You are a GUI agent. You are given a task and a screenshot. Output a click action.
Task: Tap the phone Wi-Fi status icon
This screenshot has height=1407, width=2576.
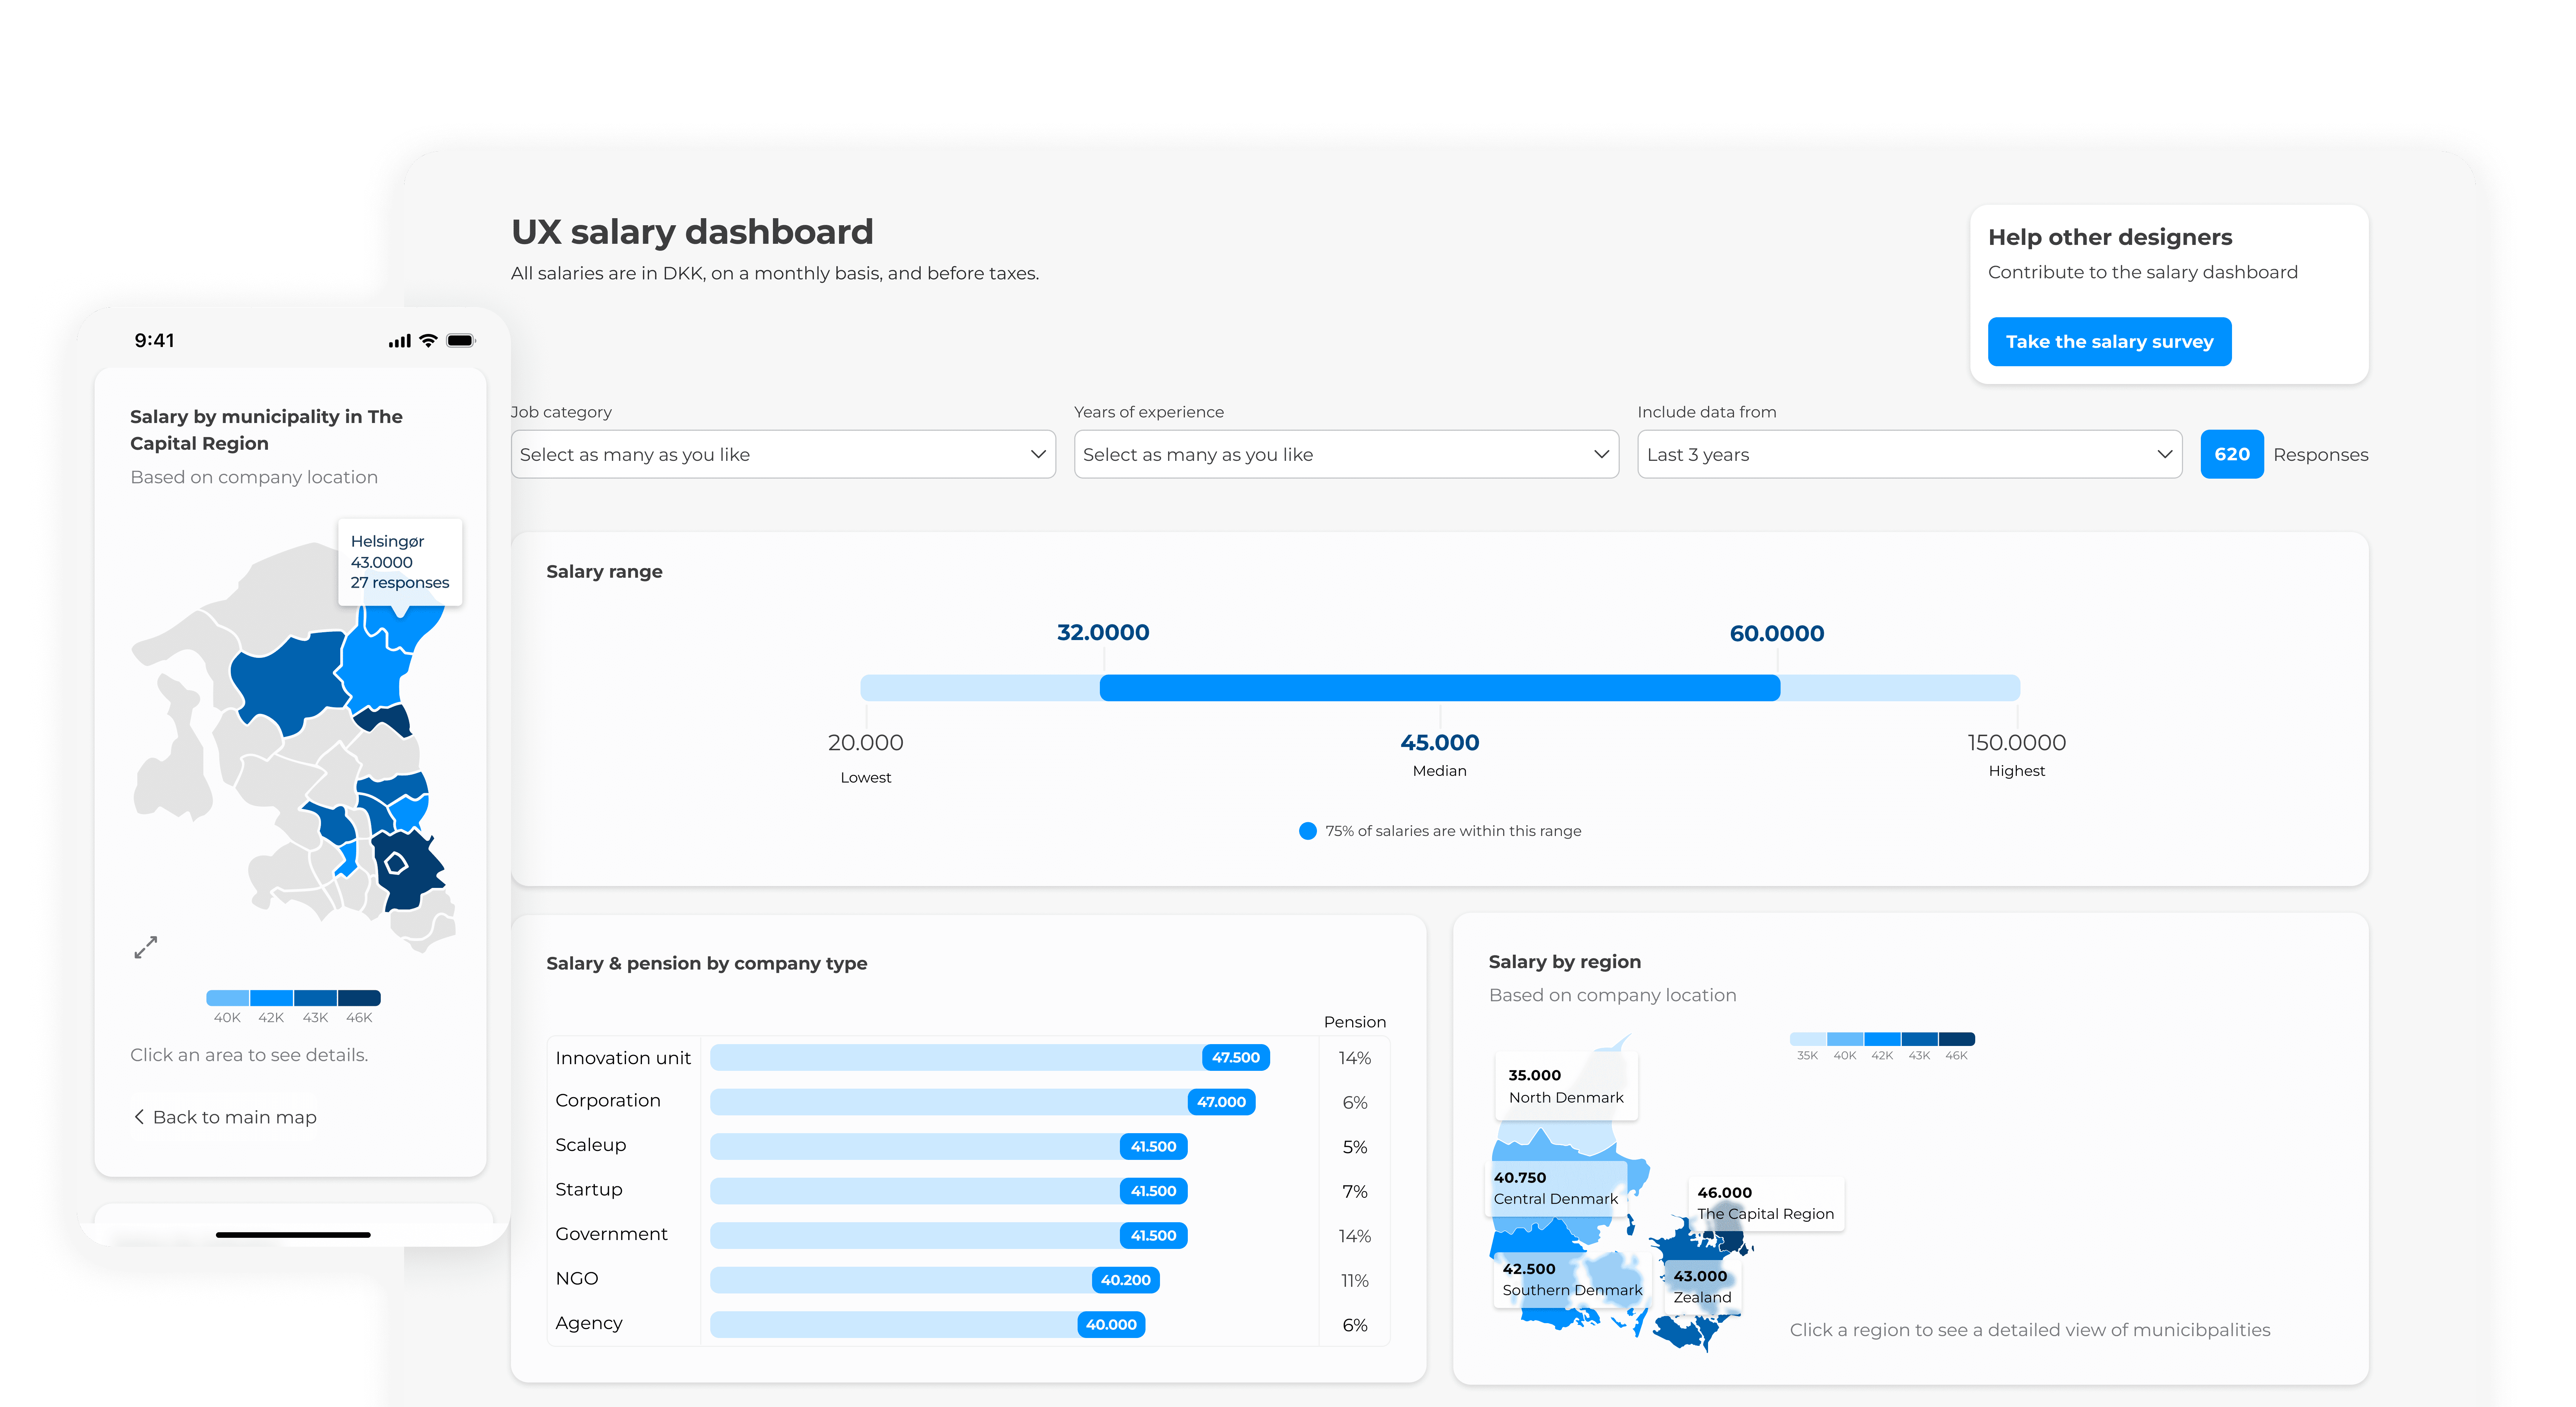(428, 341)
